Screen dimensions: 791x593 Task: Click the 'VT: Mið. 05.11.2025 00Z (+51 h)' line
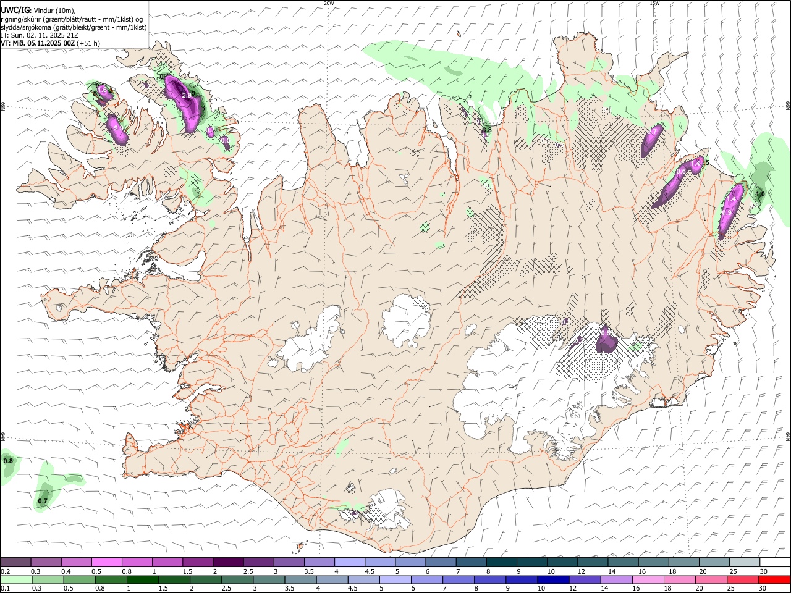(50, 43)
